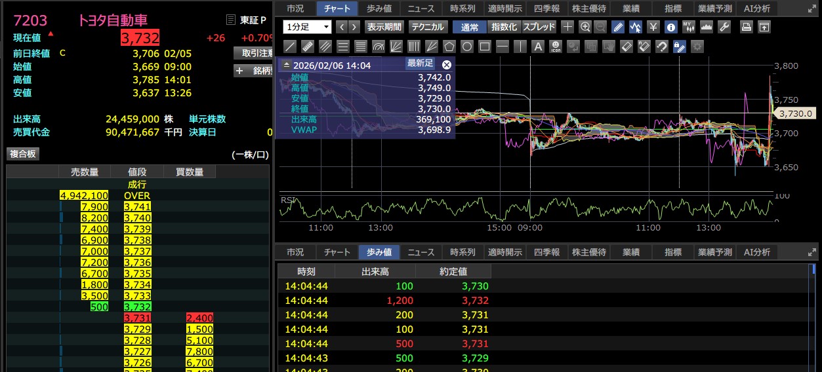Toggle the zigzag line chart icon
This screenshot has height=372, width=822.
(636, 27)
